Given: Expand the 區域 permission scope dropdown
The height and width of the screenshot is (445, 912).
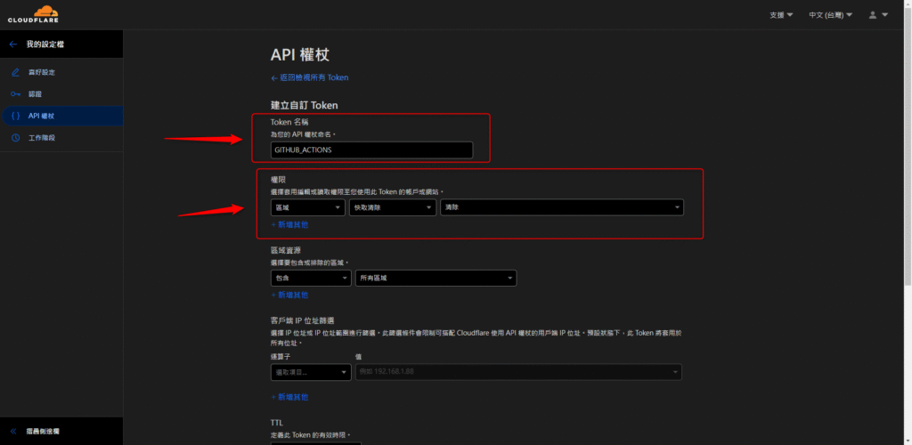Looking at the screenshot, I should click(x=307, y=207).
